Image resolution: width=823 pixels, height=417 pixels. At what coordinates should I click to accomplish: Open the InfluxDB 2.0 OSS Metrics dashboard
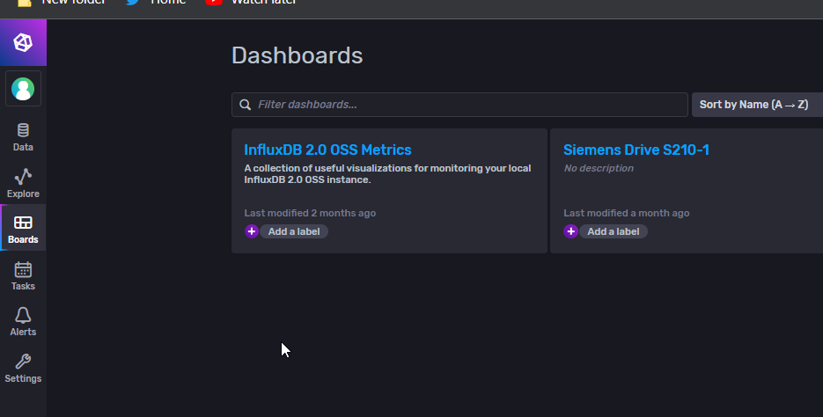coord(327,150)
